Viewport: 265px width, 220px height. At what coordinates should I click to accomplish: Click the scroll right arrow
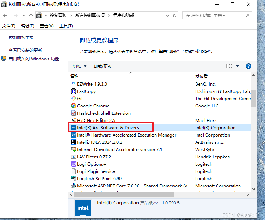coord(248,195)
